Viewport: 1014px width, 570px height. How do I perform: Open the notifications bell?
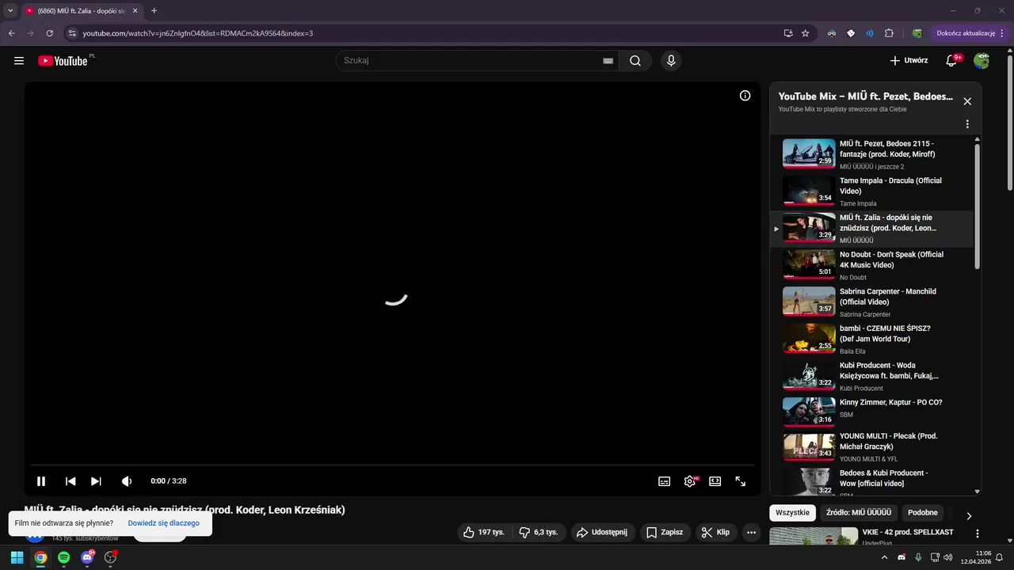952,61
